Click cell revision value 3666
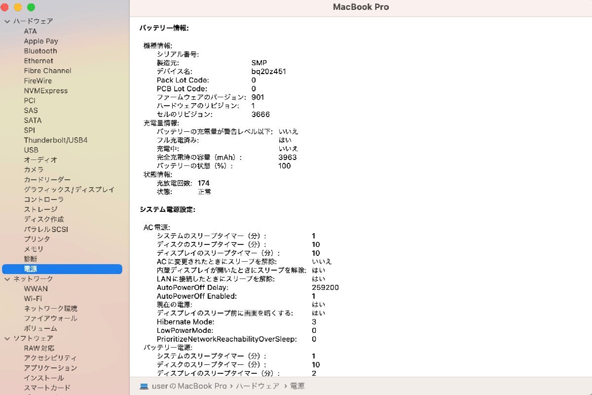The width and height of the screenshot is (592, 395). click(x=260, y=115)
